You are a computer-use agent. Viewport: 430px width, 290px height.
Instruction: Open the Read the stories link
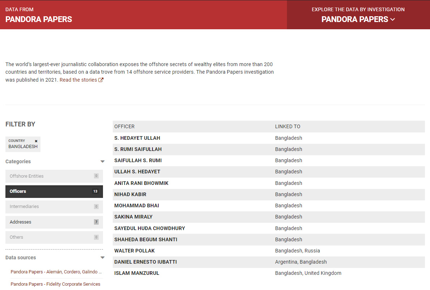click(78, 80)
